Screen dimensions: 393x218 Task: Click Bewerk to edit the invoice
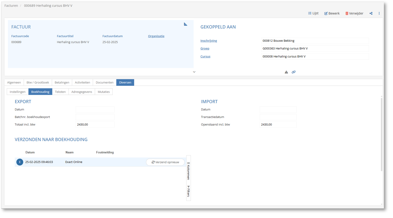tap(332, 13)
